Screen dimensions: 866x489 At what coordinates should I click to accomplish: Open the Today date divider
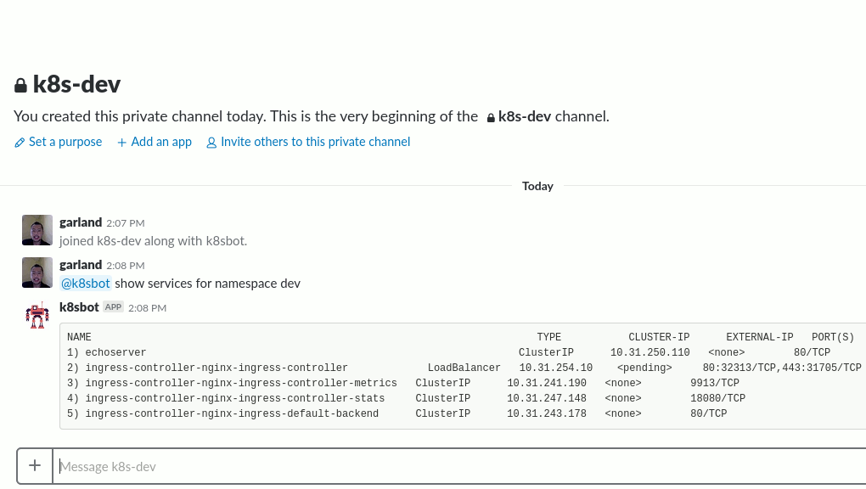[537, 186]
